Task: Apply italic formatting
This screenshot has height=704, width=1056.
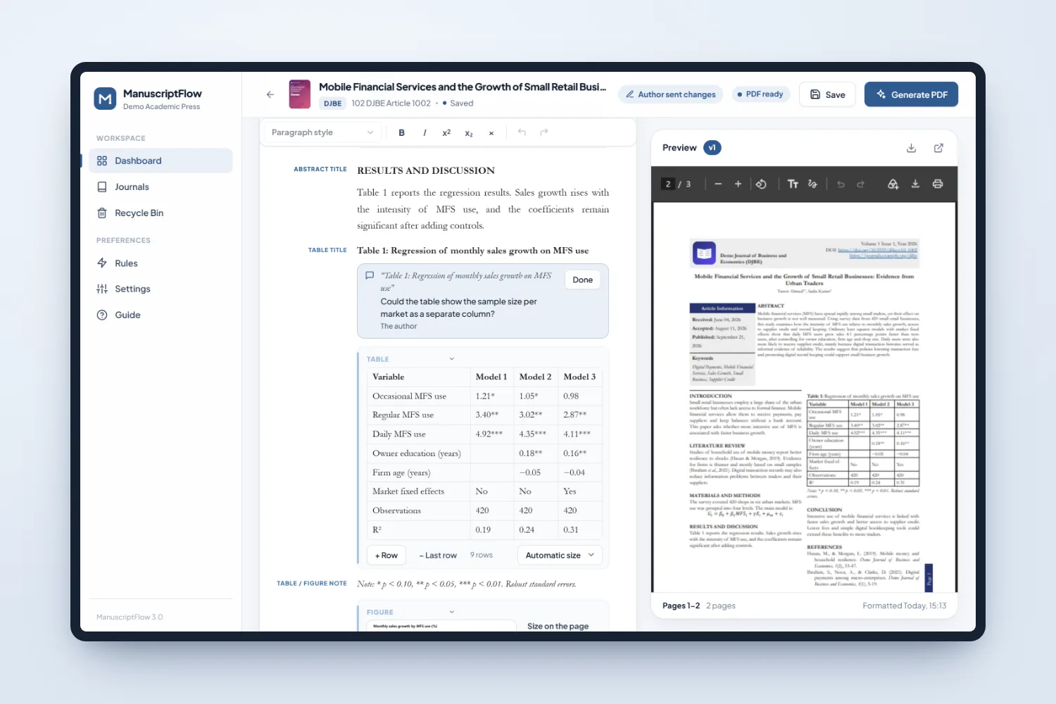Action: click(x=425, y=132)
